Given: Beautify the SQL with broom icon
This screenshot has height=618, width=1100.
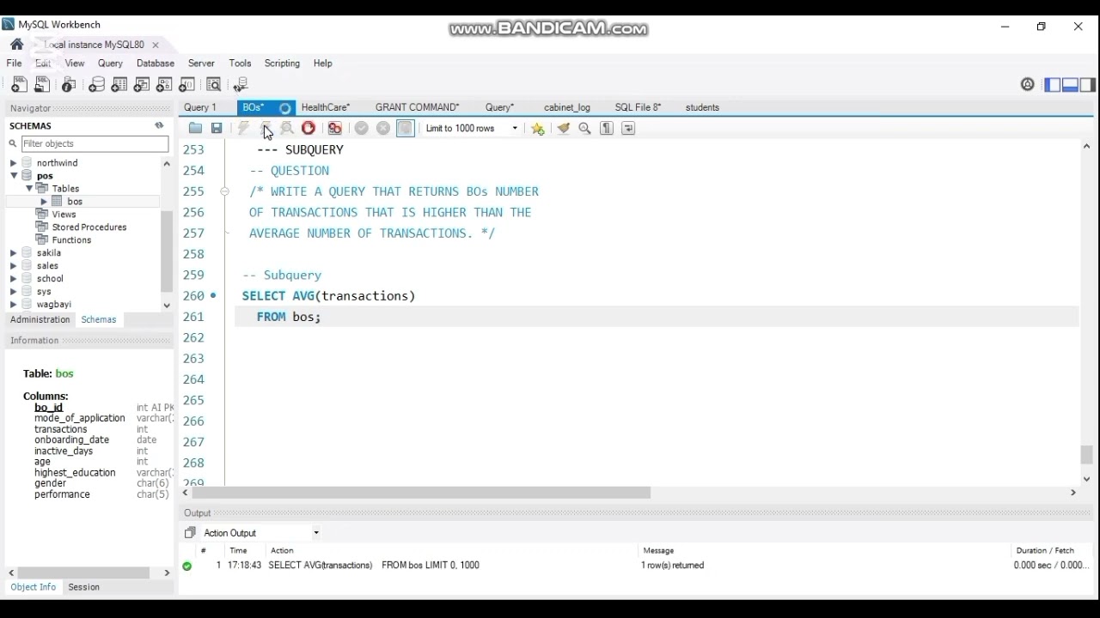Looking at the screenshot, I should click(x=564, y=128).
